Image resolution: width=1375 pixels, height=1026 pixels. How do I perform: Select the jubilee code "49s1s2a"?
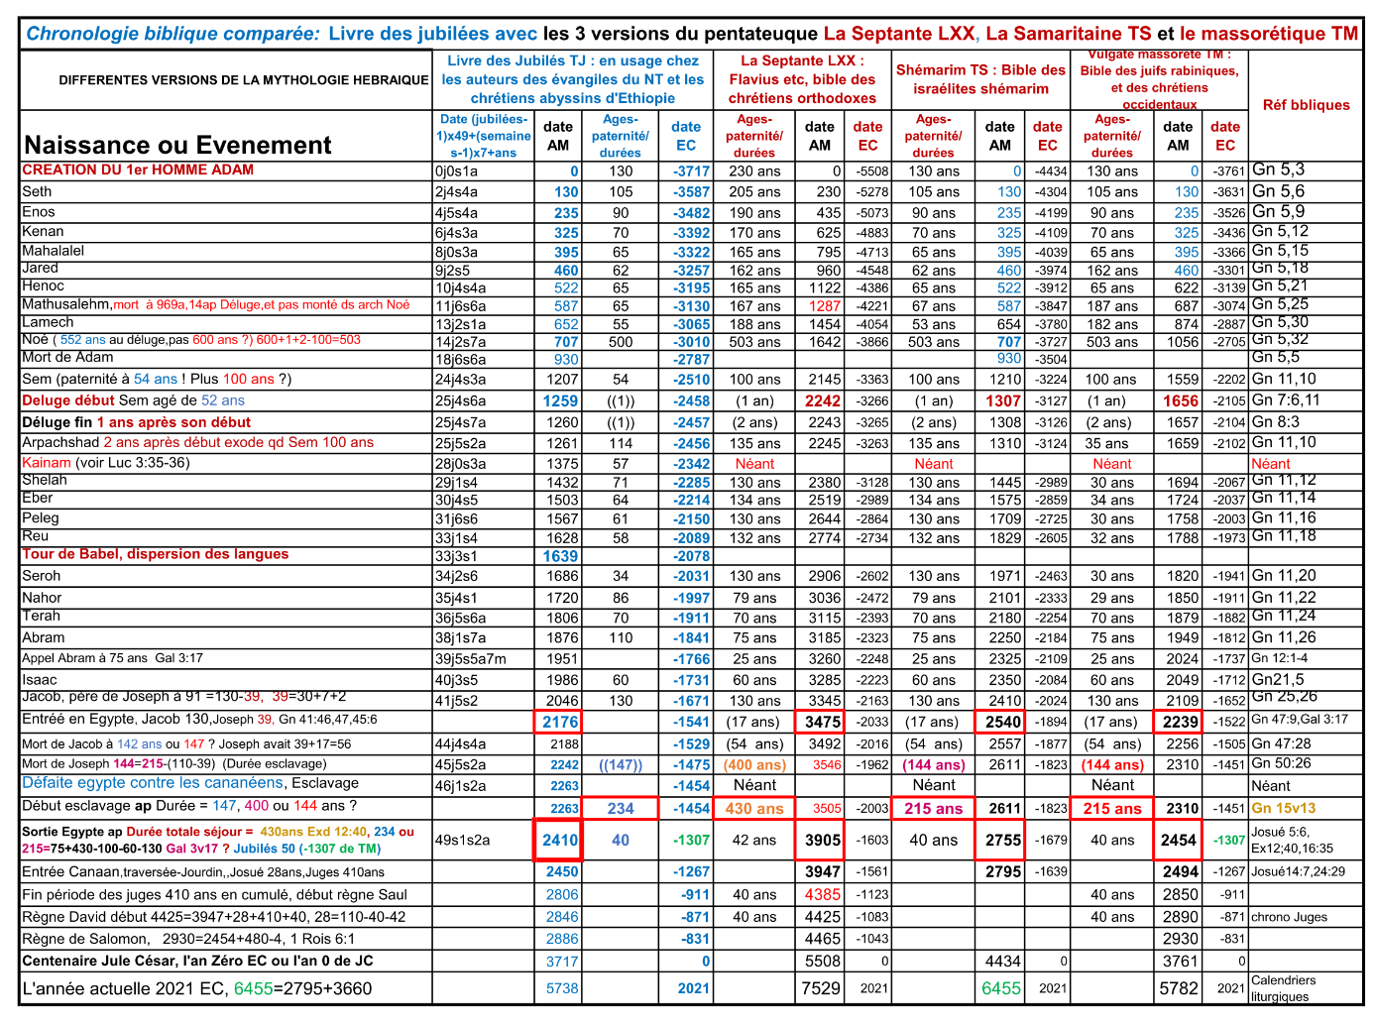(x=463, y=841)
